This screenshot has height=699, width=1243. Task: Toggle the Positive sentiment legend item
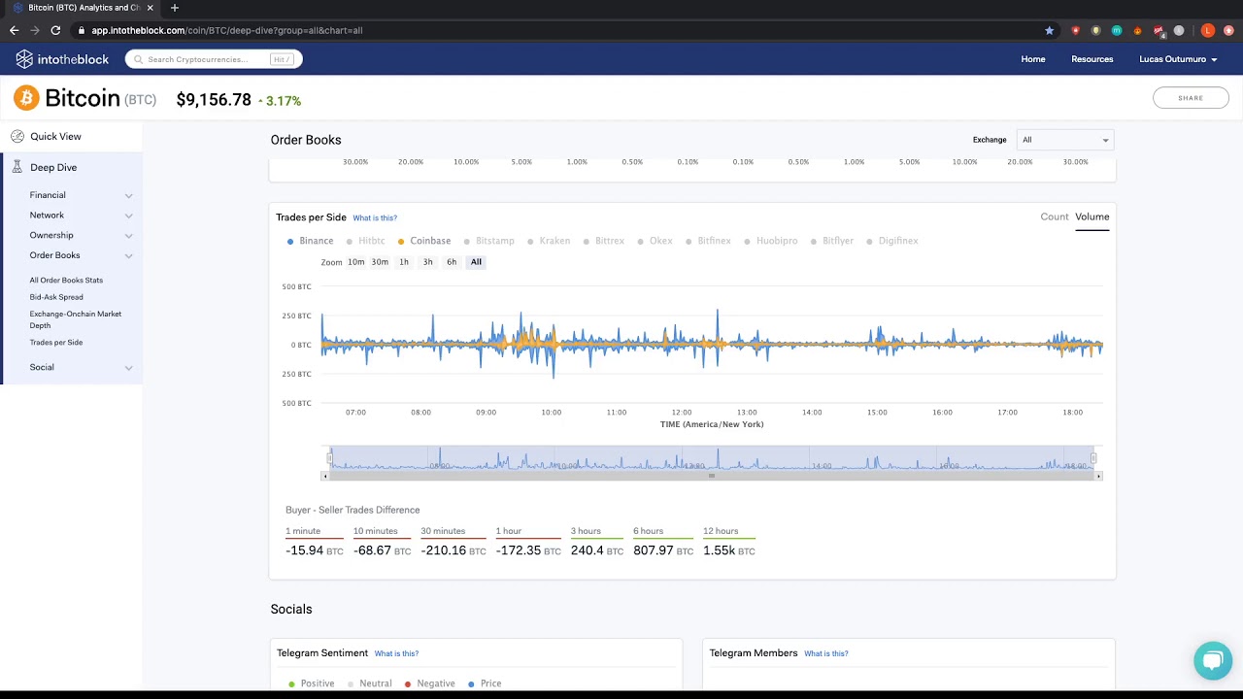click(312, 683)
